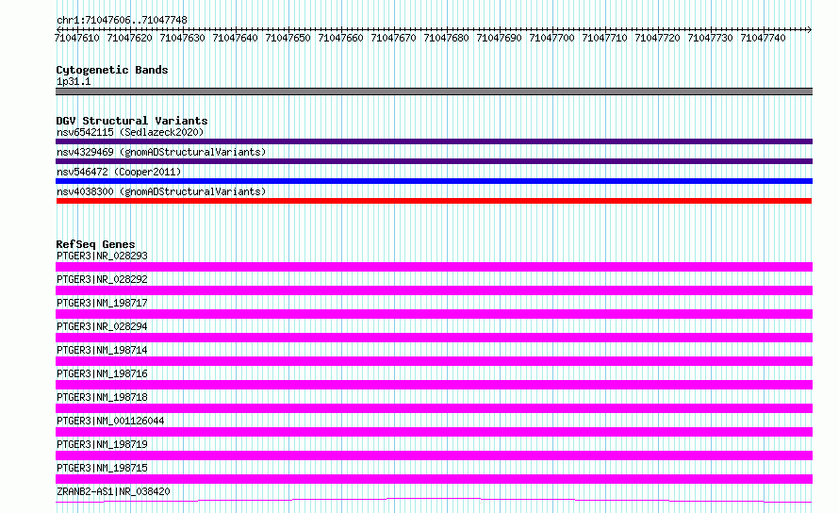The width and height of the screenshot is (839, 513).
Task: Open variant nsv4329469 gnomAD label
Action: [x=161, y=152]
